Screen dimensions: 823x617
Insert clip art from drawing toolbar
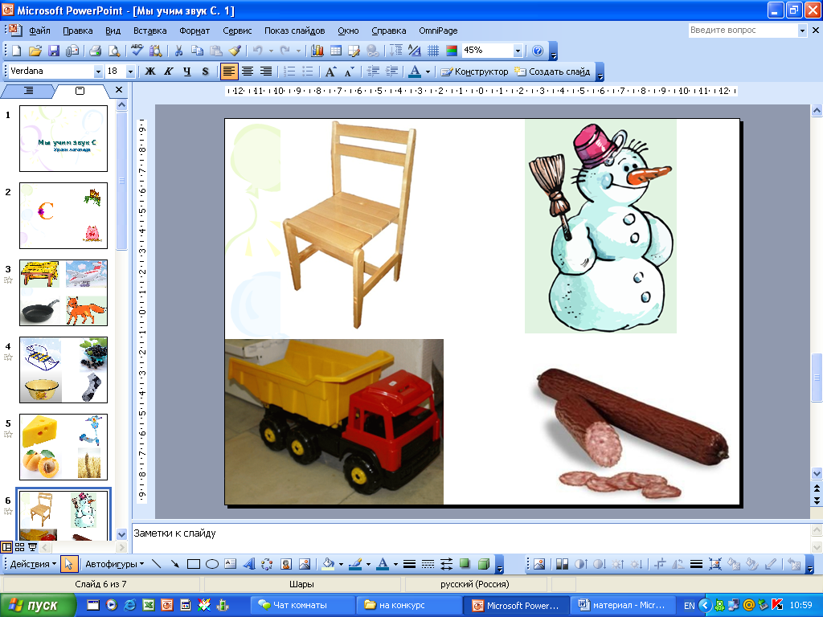pyautogui.click(x=286, y=564)
